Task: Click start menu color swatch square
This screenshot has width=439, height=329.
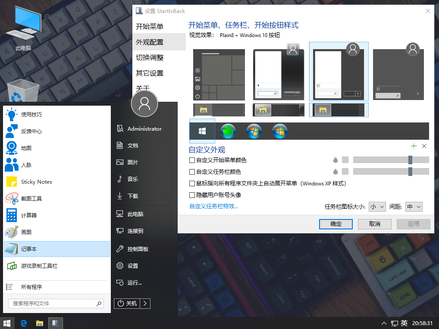Action: coord(345,160)
